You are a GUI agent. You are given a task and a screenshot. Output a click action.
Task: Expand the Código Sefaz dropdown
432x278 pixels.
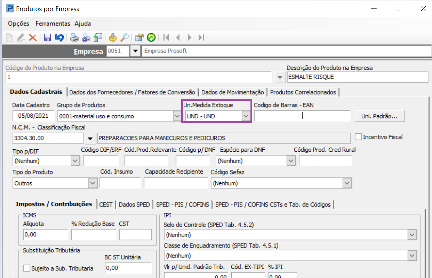coord(347,183)
